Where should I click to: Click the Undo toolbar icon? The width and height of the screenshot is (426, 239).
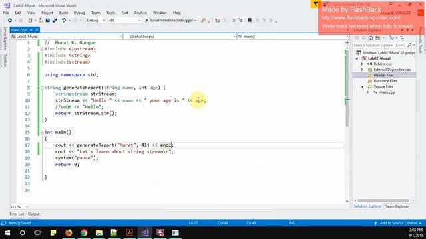coord(64,21)
